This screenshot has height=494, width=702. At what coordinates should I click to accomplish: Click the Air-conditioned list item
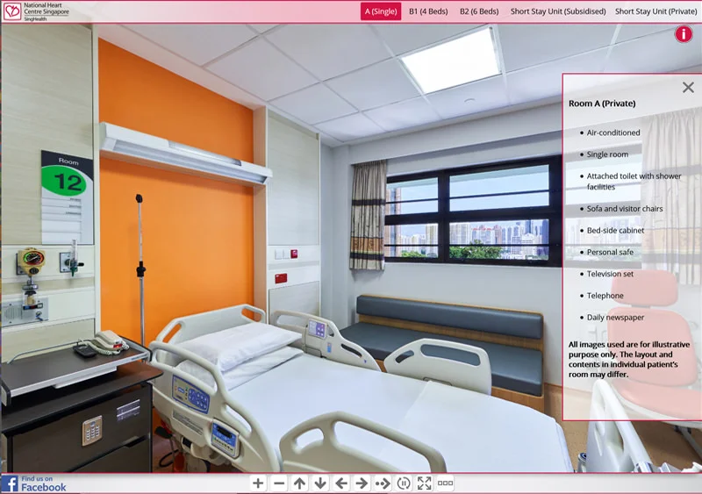[x=613, y=132]
